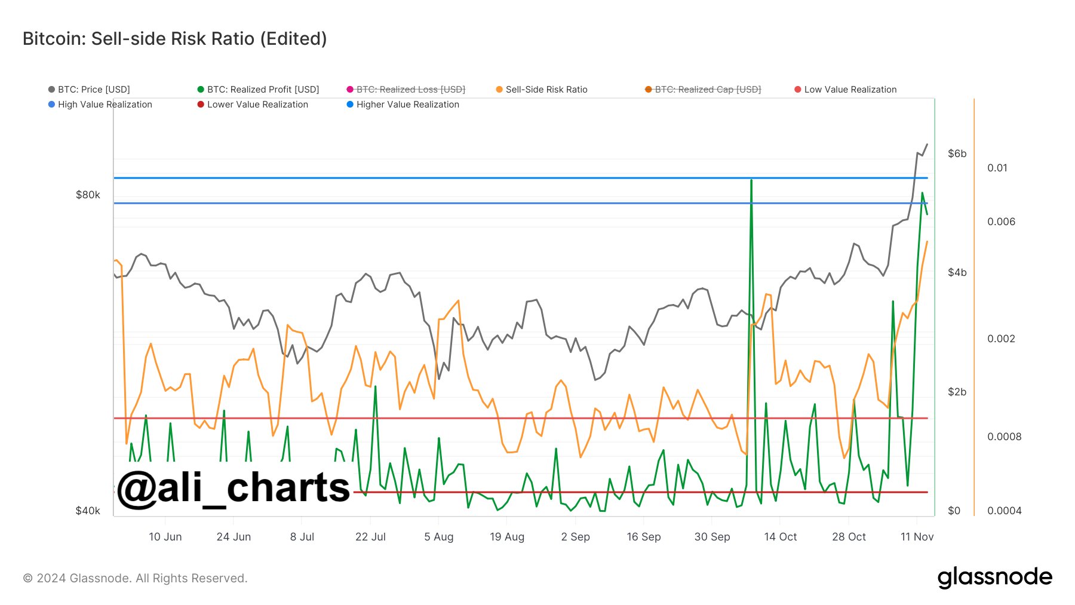Click the 11 Nov date label

[918, 536]
